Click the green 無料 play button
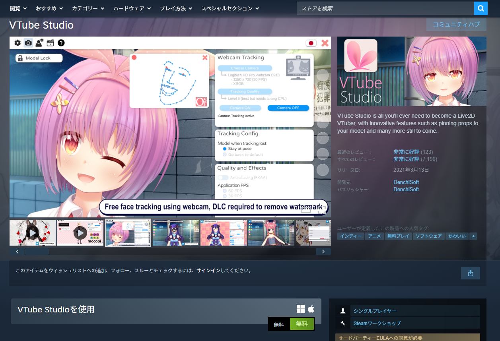The width and height of the screenshot is (500, 341). click(x=302, y=324)
